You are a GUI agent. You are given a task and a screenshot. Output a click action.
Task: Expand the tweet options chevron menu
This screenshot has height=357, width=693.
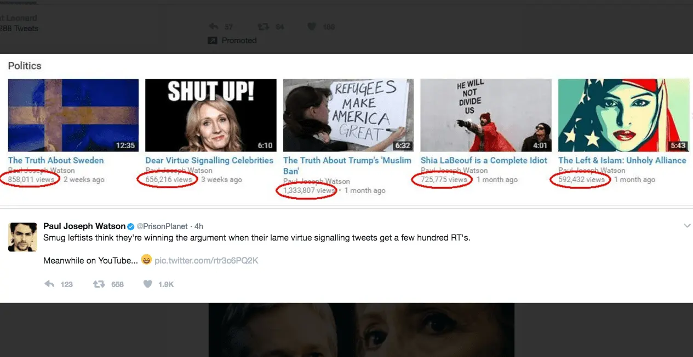[x=687, y=226]
